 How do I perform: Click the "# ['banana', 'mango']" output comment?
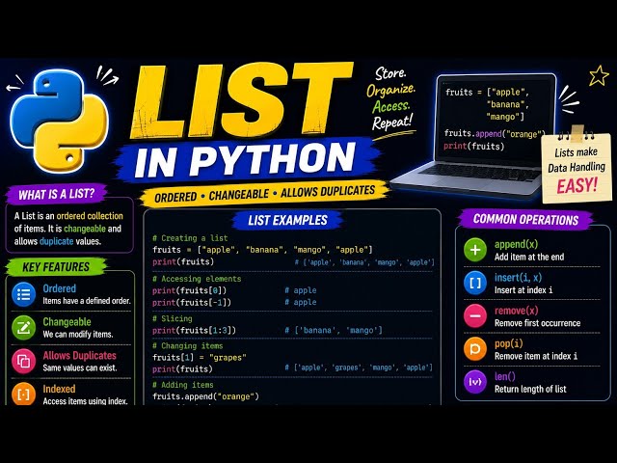coord(334,330)
